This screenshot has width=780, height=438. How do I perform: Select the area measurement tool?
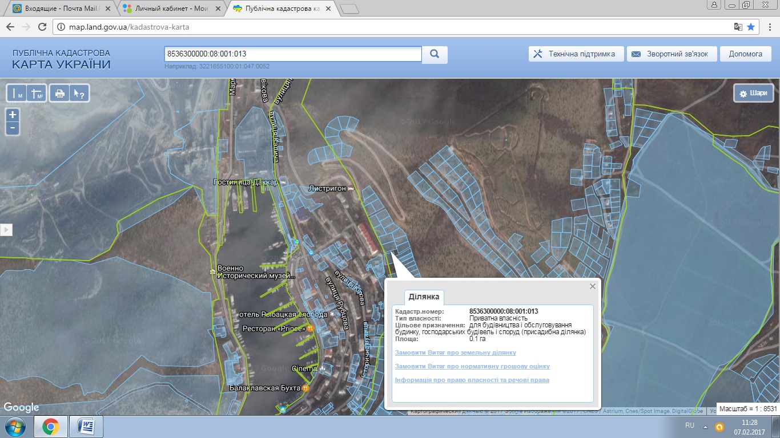[37, 94]
